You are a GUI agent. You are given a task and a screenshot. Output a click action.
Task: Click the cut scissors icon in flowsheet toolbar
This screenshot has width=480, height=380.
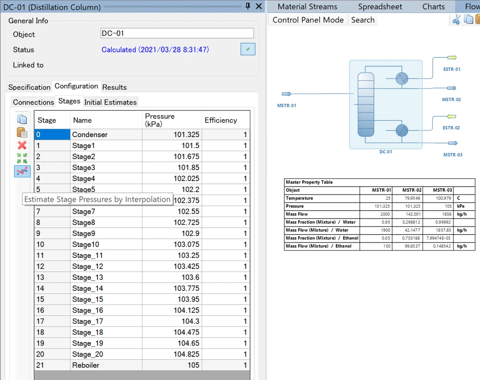click(x=456, y=20)
